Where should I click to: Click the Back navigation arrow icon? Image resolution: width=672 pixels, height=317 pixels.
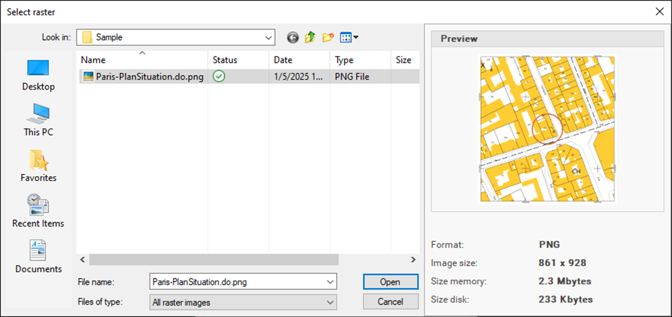click(x=293, y=38)
